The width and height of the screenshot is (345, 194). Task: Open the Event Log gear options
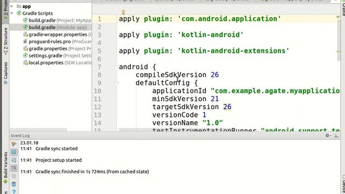(328, 135)
